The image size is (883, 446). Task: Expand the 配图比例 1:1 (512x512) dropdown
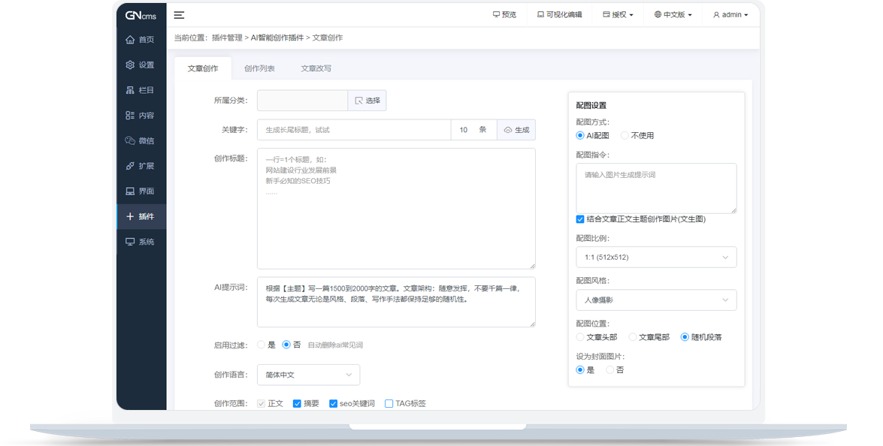[x=656, y=258]
